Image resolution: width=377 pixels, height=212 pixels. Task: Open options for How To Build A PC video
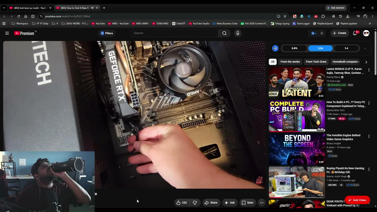[x=369, y=103]
